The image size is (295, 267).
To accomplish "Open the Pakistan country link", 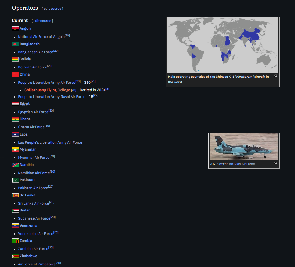I will (27, 180).
